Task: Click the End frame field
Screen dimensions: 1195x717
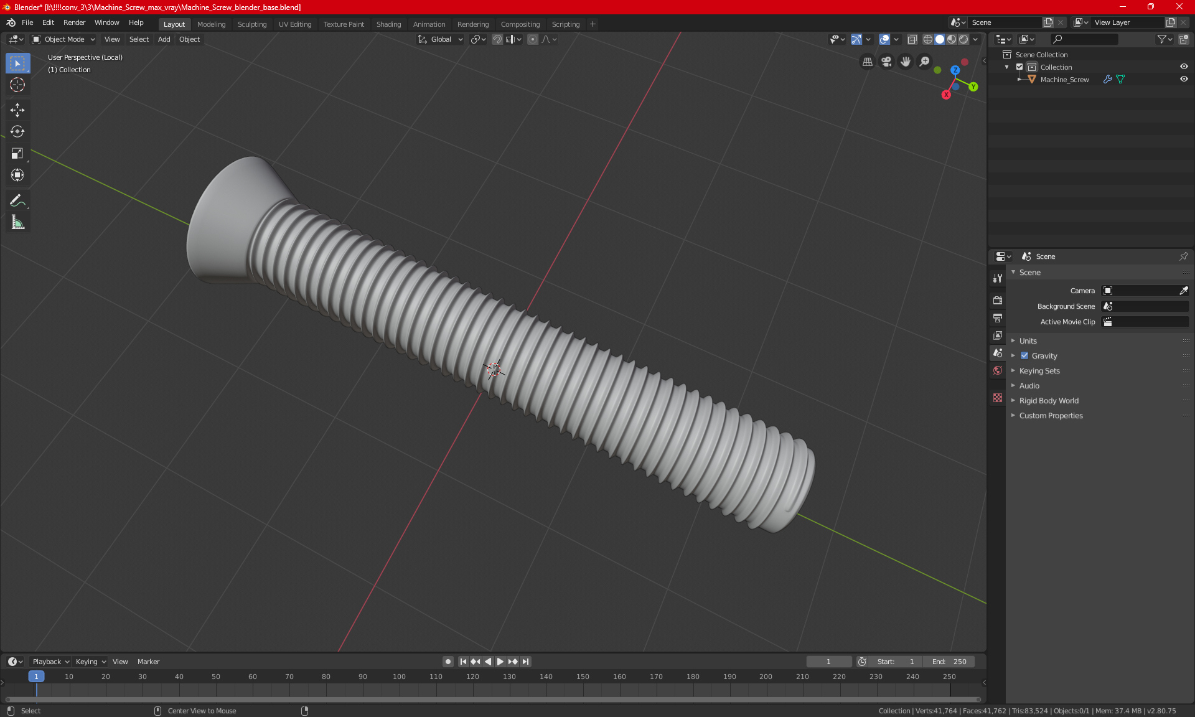Action: pyautogui.click(x=949, y=662)
